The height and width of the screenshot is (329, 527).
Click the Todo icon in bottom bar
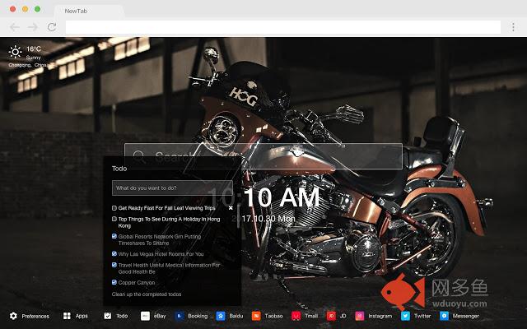pos(108,316)
